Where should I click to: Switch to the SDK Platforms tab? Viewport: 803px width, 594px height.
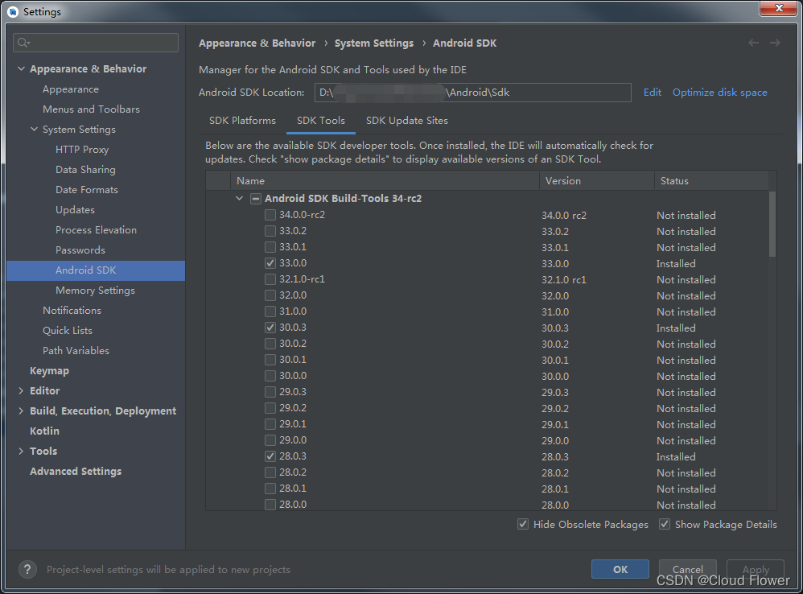click(x=242, y=120)
